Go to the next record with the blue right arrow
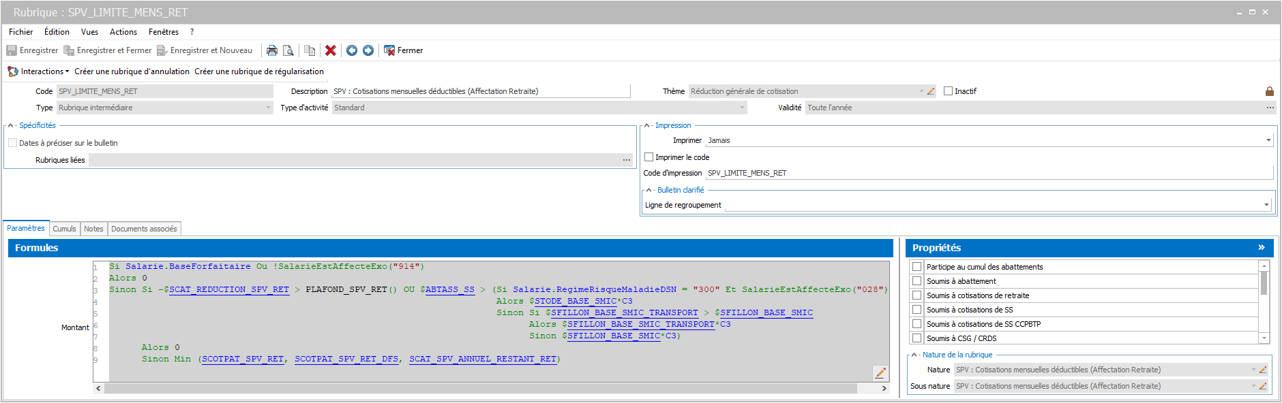Screen dimensions: 1282x403 pyautogui.click(x=368, y=50)
